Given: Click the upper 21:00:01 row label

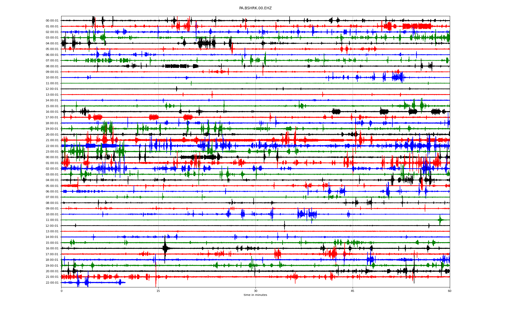Looking at the screenshot, I should click(x=52, y=140).
